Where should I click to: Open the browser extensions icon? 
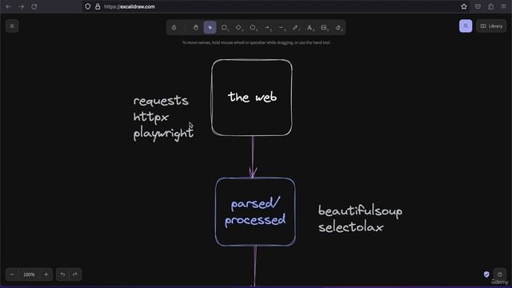tap(490, 6)
